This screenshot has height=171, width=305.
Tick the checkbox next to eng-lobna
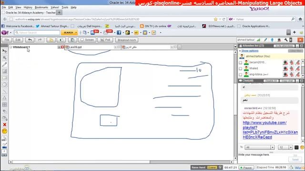click(241, 75)
